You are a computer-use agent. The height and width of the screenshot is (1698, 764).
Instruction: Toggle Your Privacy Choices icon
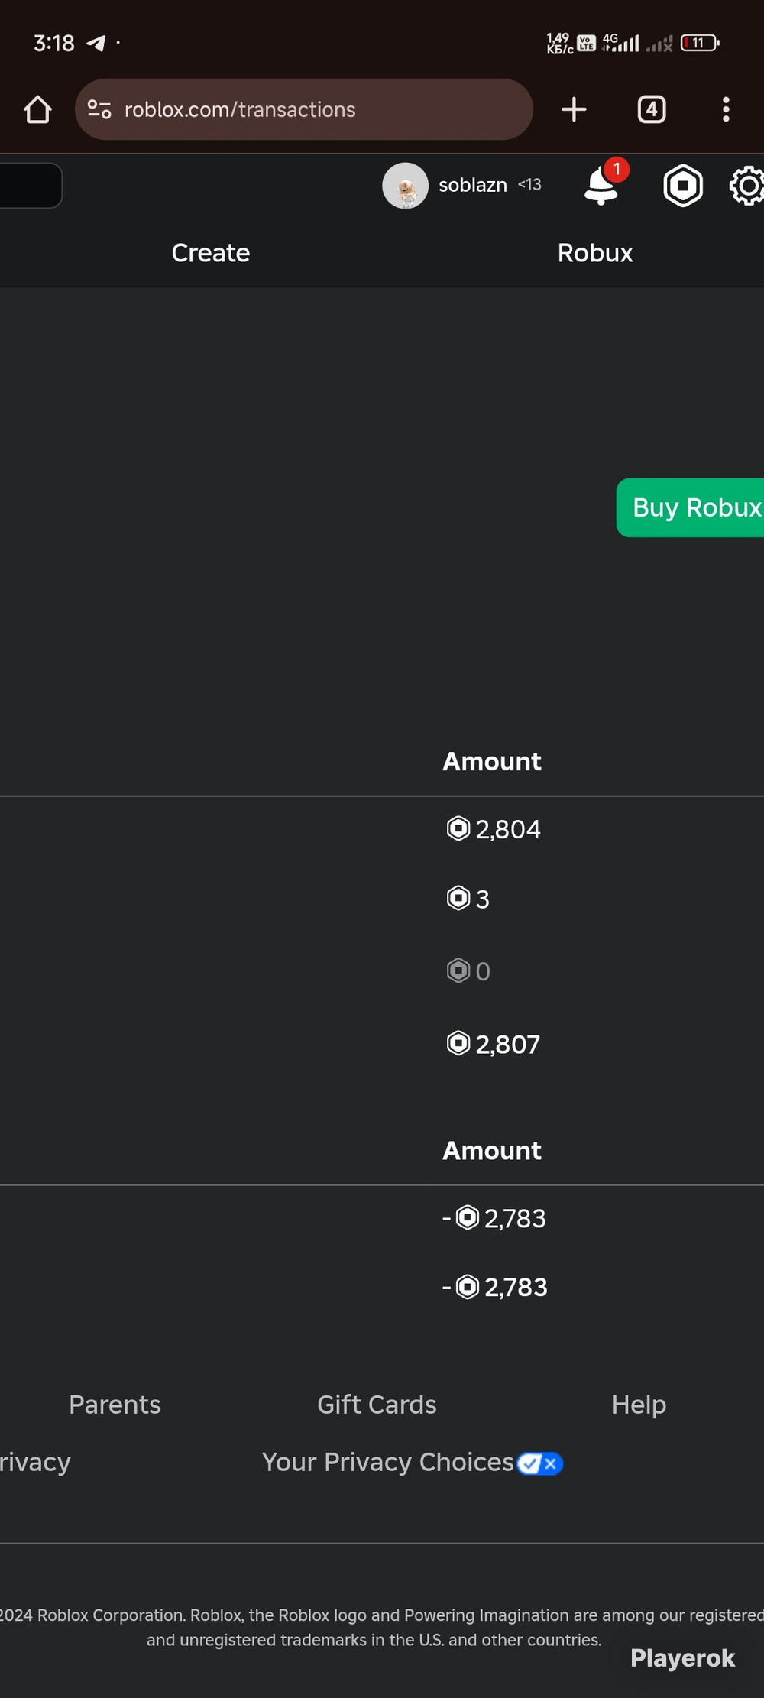[x=540, y=1463]
